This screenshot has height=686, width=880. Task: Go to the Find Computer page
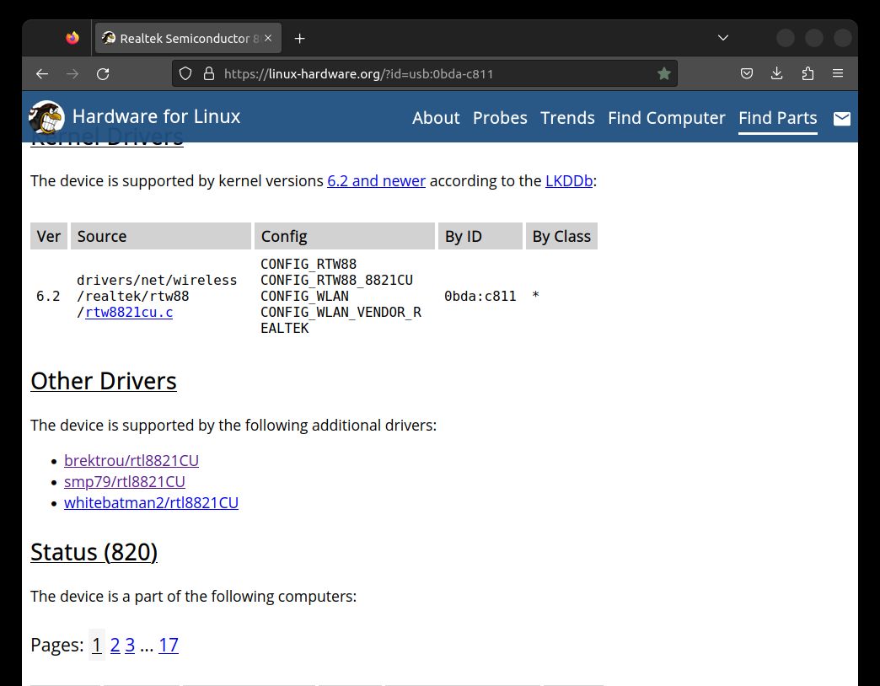point(666,118)
